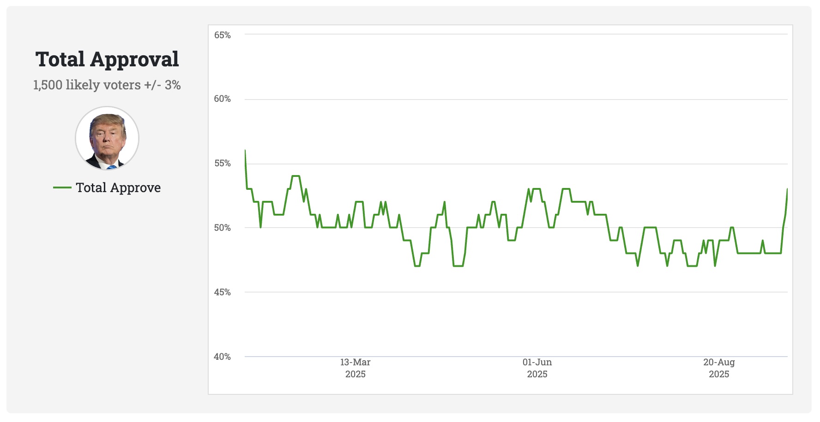Click the final data point at chart's right end
This screenshot has width=820, height=422.
pyautogui.click(x=787, y=189)
